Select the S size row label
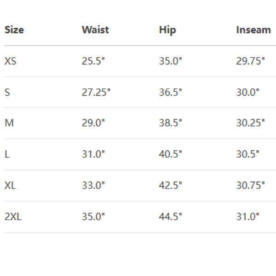This screenshot has width=276, height=276. (x=7, y=92)
